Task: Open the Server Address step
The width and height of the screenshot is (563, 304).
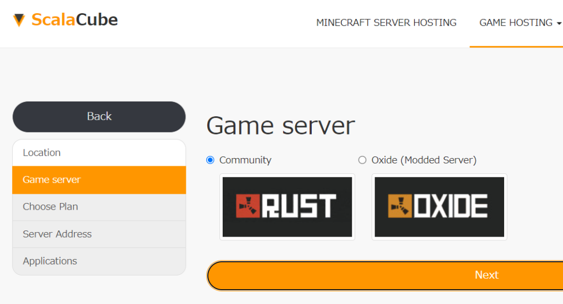Action: [99, 234]
